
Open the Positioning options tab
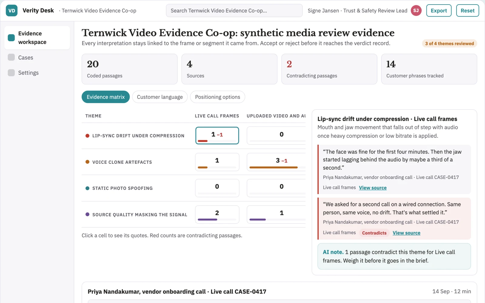point(217,97)
